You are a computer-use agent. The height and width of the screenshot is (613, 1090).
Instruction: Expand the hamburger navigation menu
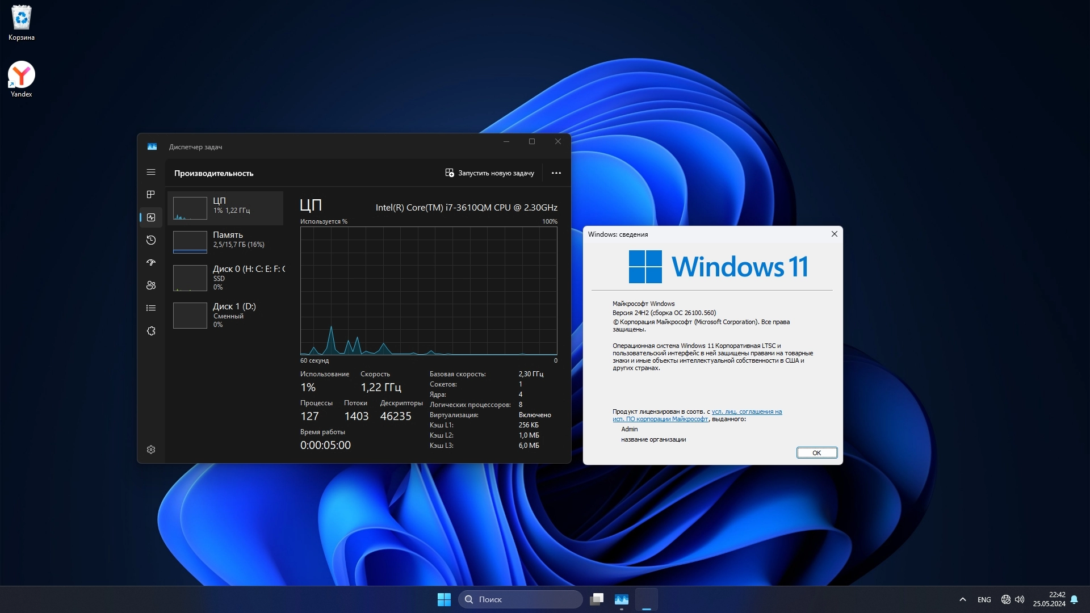tap(150, 172)
